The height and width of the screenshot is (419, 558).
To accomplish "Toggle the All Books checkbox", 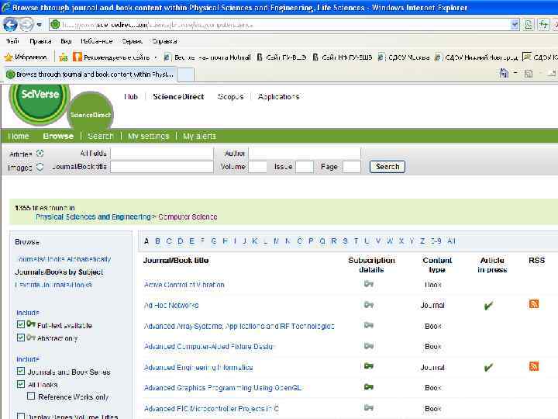I will (x=21, y=384).
